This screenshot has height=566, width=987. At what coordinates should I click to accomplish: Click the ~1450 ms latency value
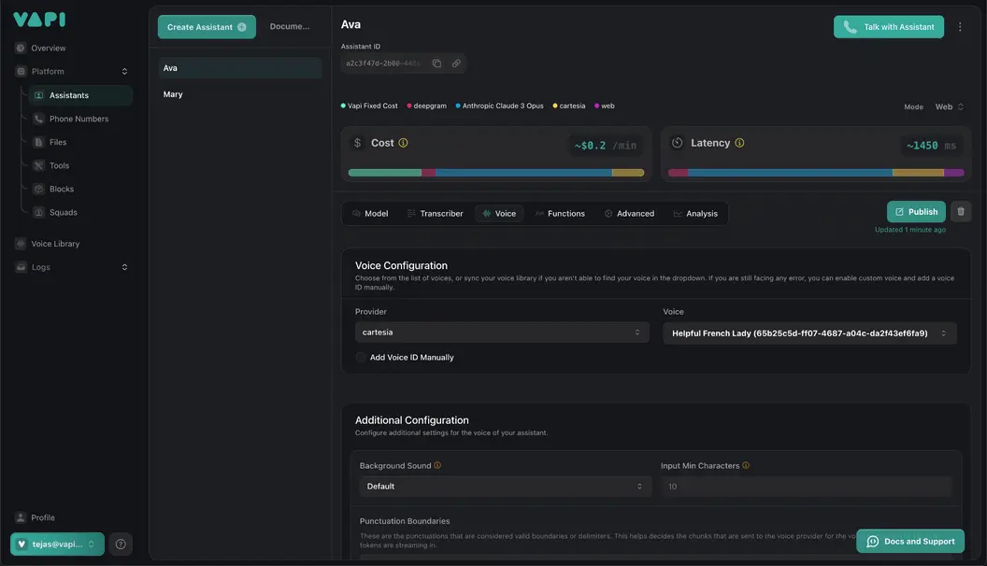pos(932,146)
